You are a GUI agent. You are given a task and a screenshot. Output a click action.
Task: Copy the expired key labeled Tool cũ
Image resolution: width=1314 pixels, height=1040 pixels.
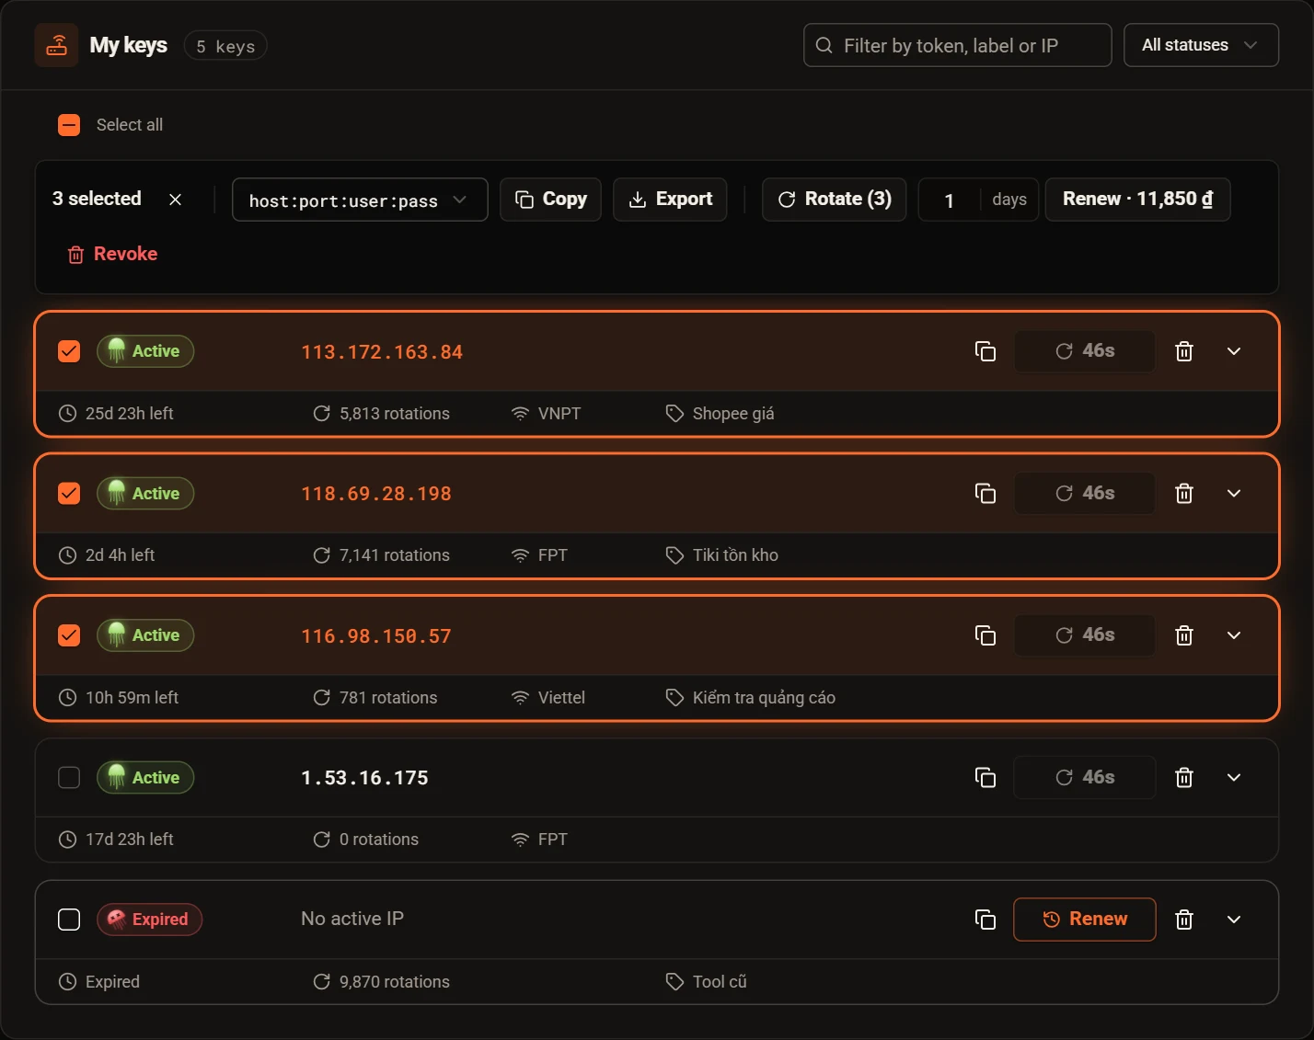(x=985, y=920)
